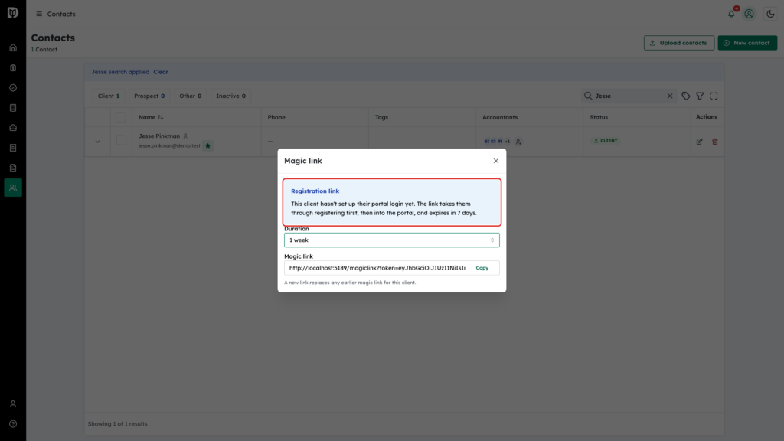Clear the Jesse search text with X

pyautogui.click(x=670, y=96)
